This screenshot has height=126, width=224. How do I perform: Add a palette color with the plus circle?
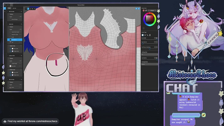point(143,28)
